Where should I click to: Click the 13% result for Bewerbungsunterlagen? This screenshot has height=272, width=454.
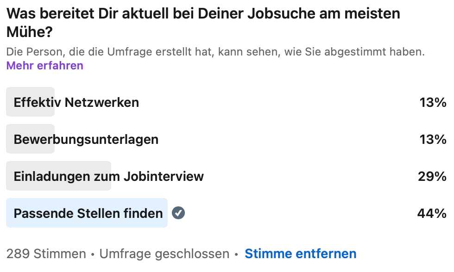433,139
